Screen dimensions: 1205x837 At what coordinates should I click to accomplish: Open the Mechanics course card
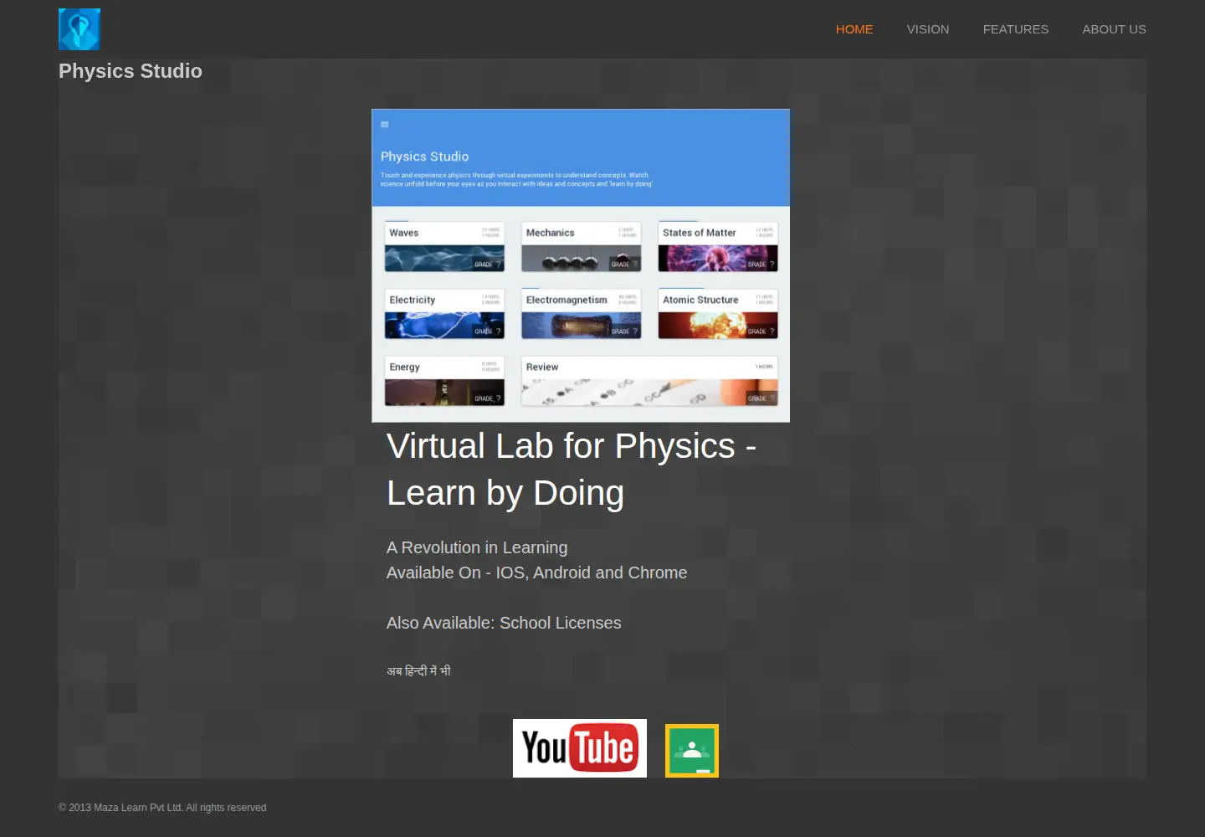click(582, 247)
